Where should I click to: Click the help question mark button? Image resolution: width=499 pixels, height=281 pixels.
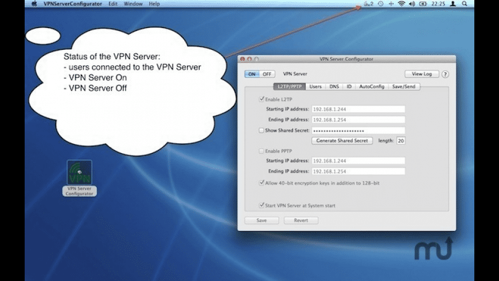tap(445, 74)
